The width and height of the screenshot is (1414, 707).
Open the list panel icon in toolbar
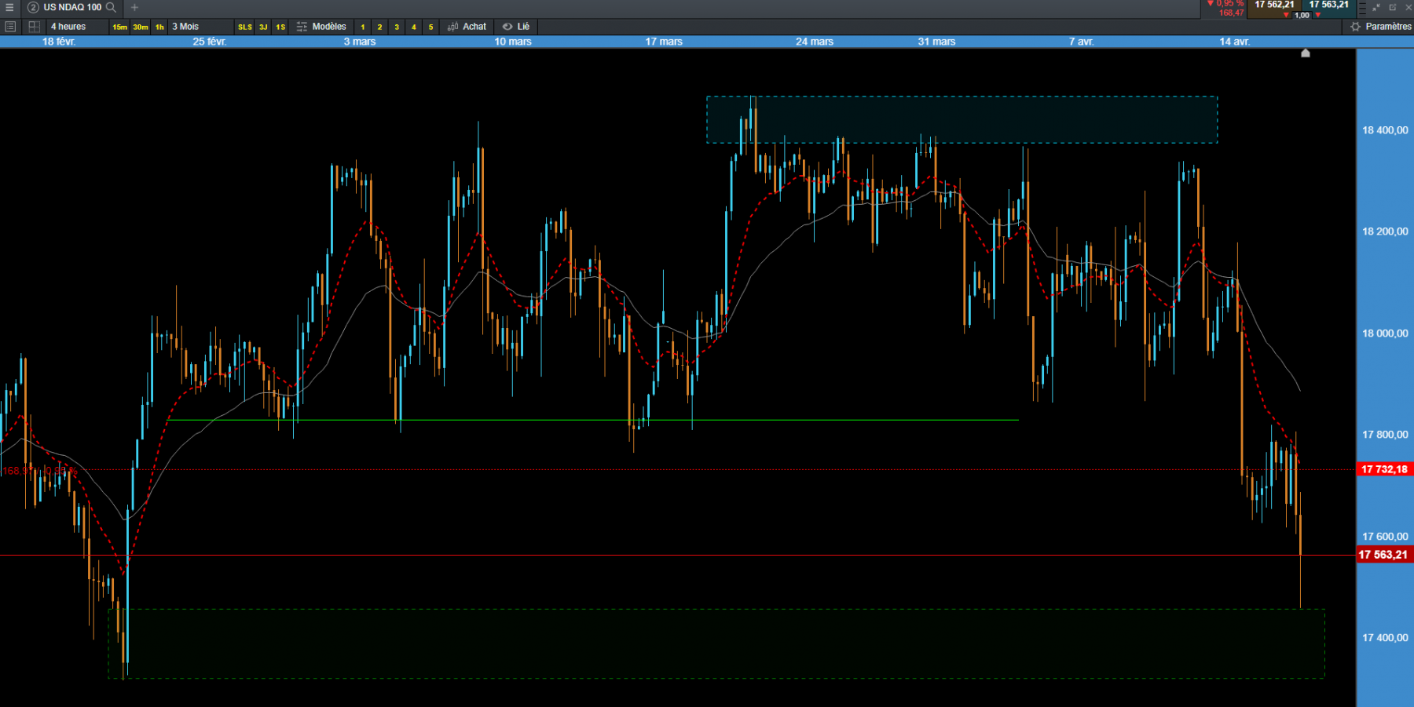click(10, 27)
